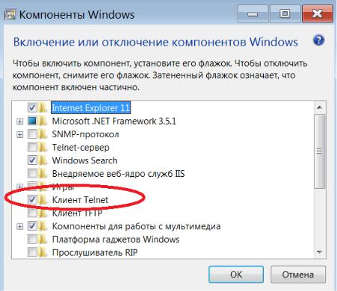The height and width of the screenshot is (291, 337).
Task: Confirm changes with the OK button
Action: click(236, 275)
